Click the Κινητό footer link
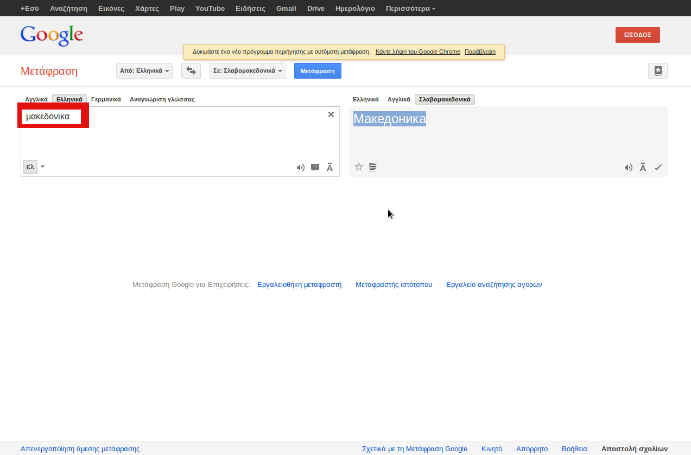The width and height of the screenshot is (691, 455). coord(492,449)
